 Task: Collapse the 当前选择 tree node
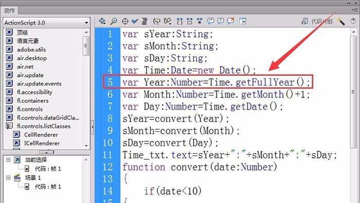pos(8,160)
